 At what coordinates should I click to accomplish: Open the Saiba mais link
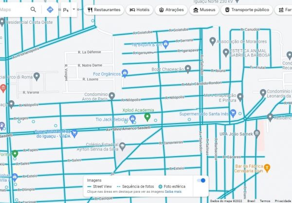tap(173, 192)
